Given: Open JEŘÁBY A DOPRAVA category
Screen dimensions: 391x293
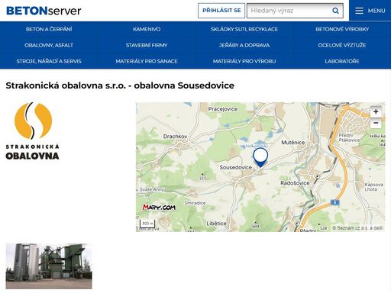Looking at the screenshot, I should [x=244, y=45].
